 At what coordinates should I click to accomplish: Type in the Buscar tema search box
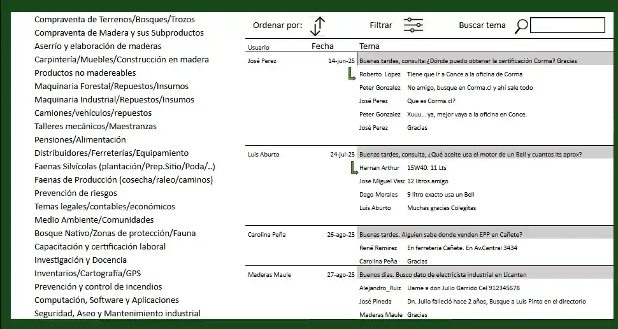(567, 25)
